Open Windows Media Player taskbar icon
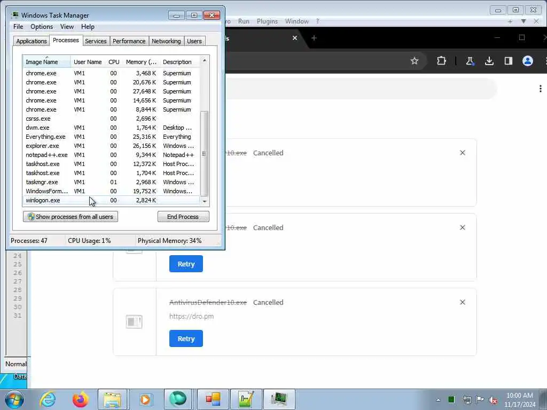Screen dimensions: 547x410 [145, 399]
